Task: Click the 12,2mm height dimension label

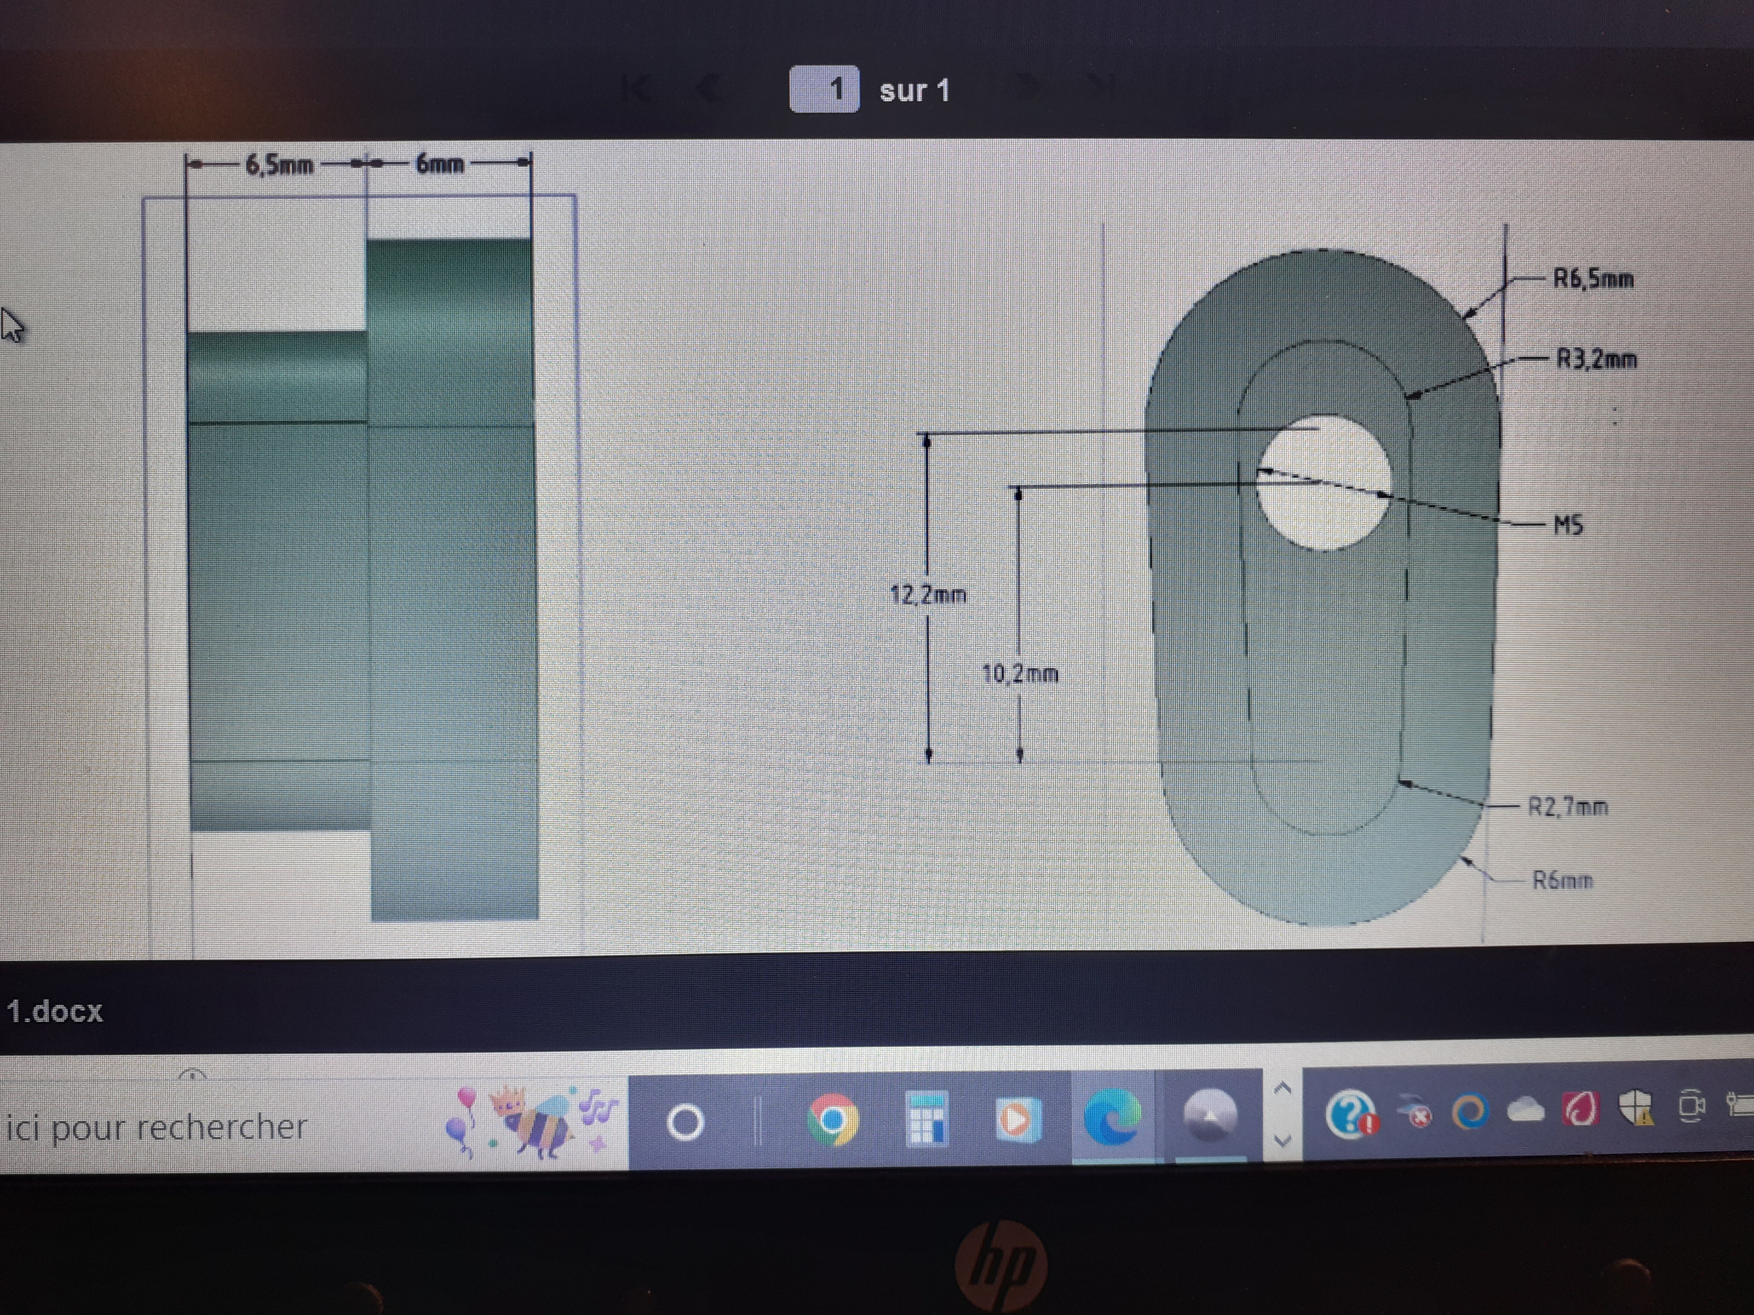Action: tap(928, 595)
